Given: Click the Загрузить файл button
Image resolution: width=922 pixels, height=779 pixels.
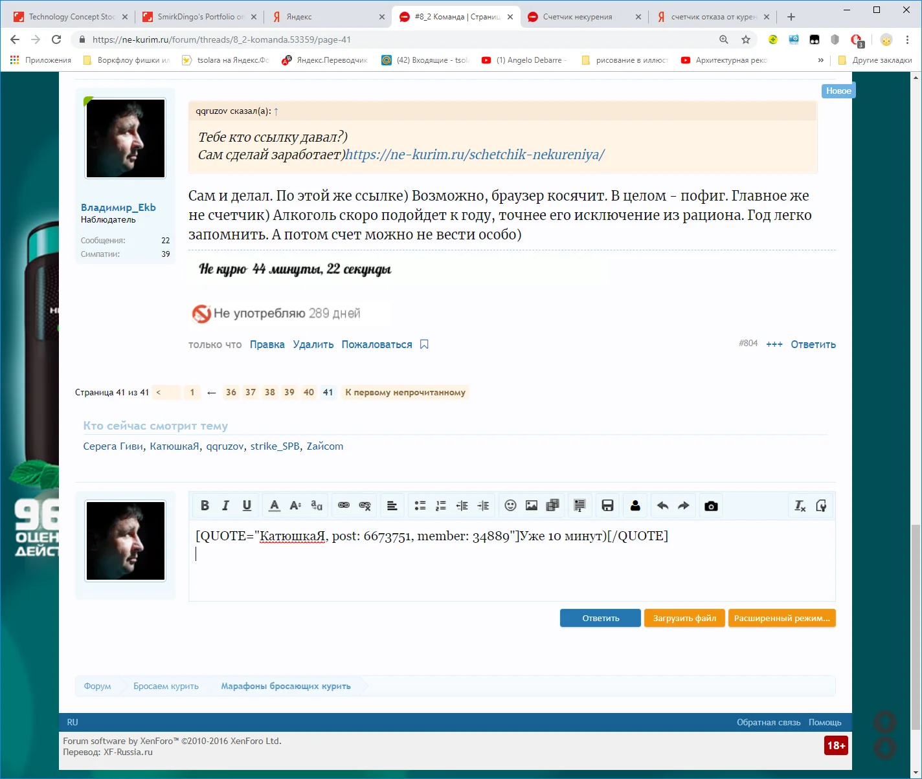Looking at the screenshot, I should [684, 618].
